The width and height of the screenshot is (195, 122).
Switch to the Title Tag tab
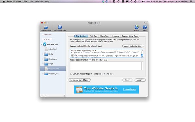pyautogui.click(x=93, y=36)
